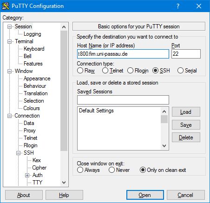Click the question mark help icon
This screenshot has width=210, height=203.
[178, 6]
